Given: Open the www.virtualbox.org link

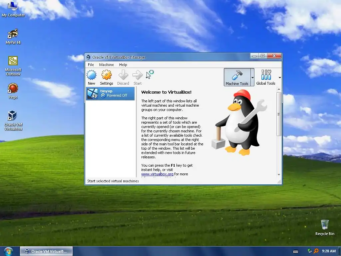Looking at the screenshot, I should [x=157, y=174].
